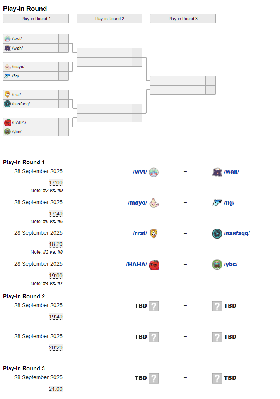
Task: Click the /HAHA/ team logo in match list
Action: tap(154, 265)
